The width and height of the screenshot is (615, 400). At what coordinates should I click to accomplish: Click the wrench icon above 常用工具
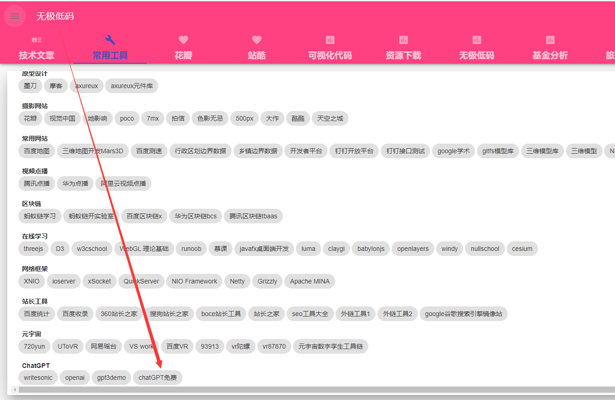click(110, 40)
